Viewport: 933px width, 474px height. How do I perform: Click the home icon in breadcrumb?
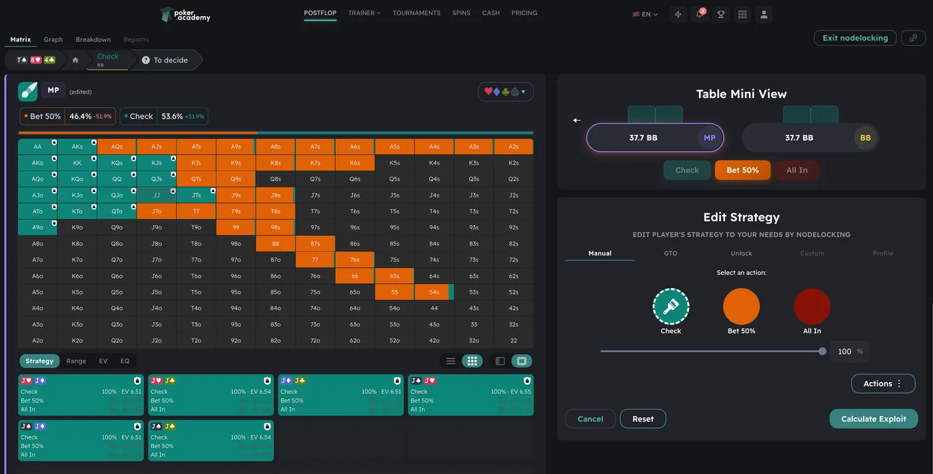pos(75,60)
